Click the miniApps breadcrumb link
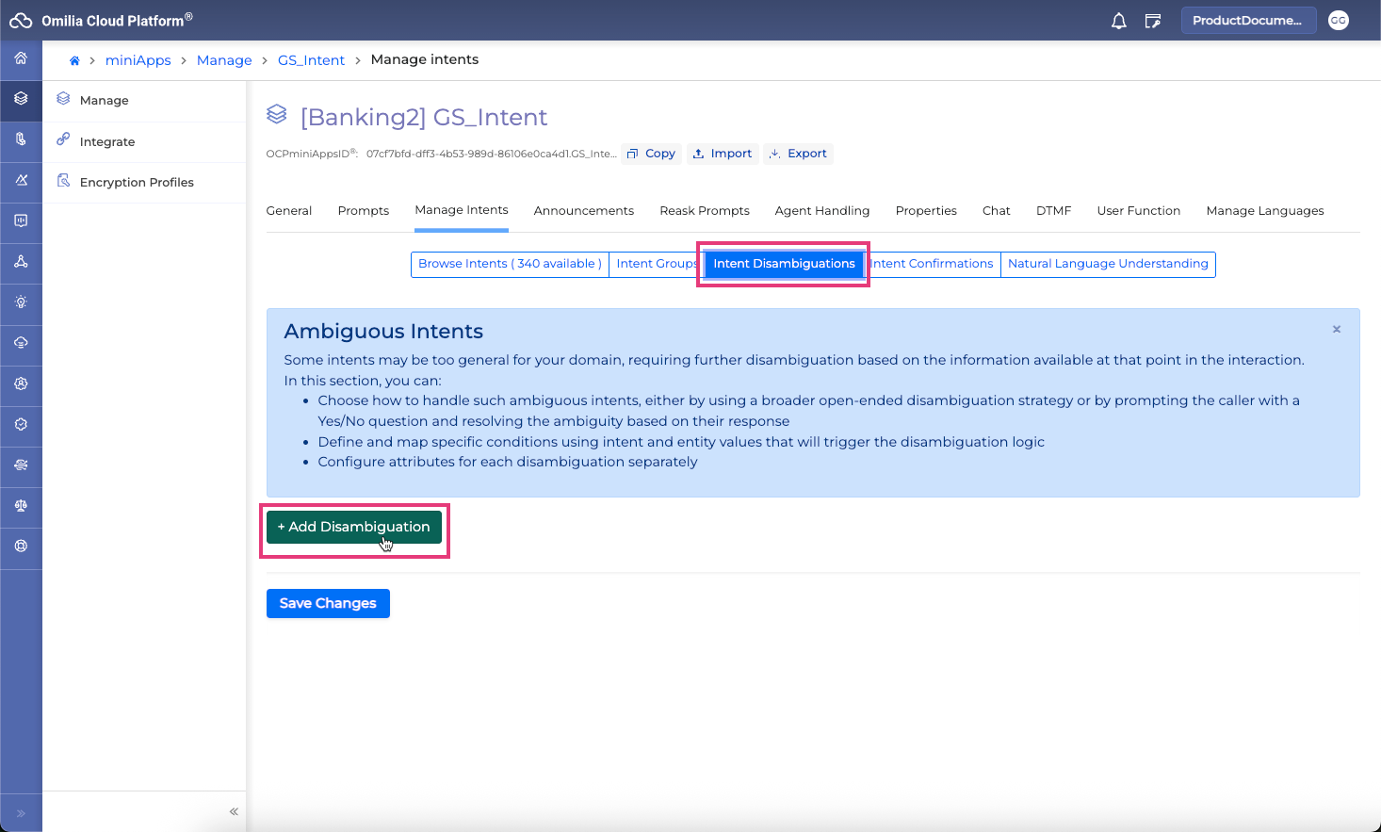This screenshot has width=1381, height=832. (x=138, y=60)
